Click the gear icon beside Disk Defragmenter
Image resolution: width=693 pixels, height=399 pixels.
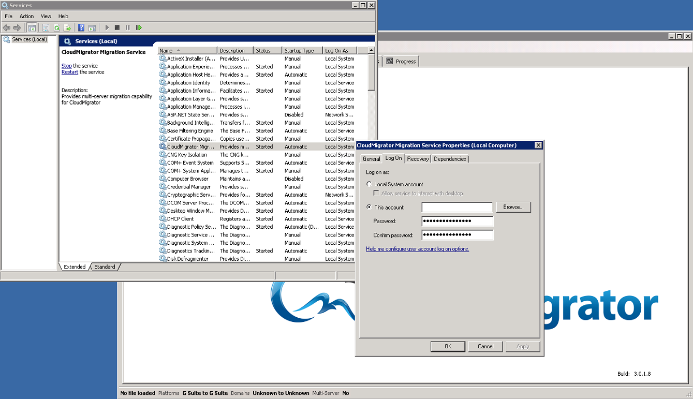(163, 259)
